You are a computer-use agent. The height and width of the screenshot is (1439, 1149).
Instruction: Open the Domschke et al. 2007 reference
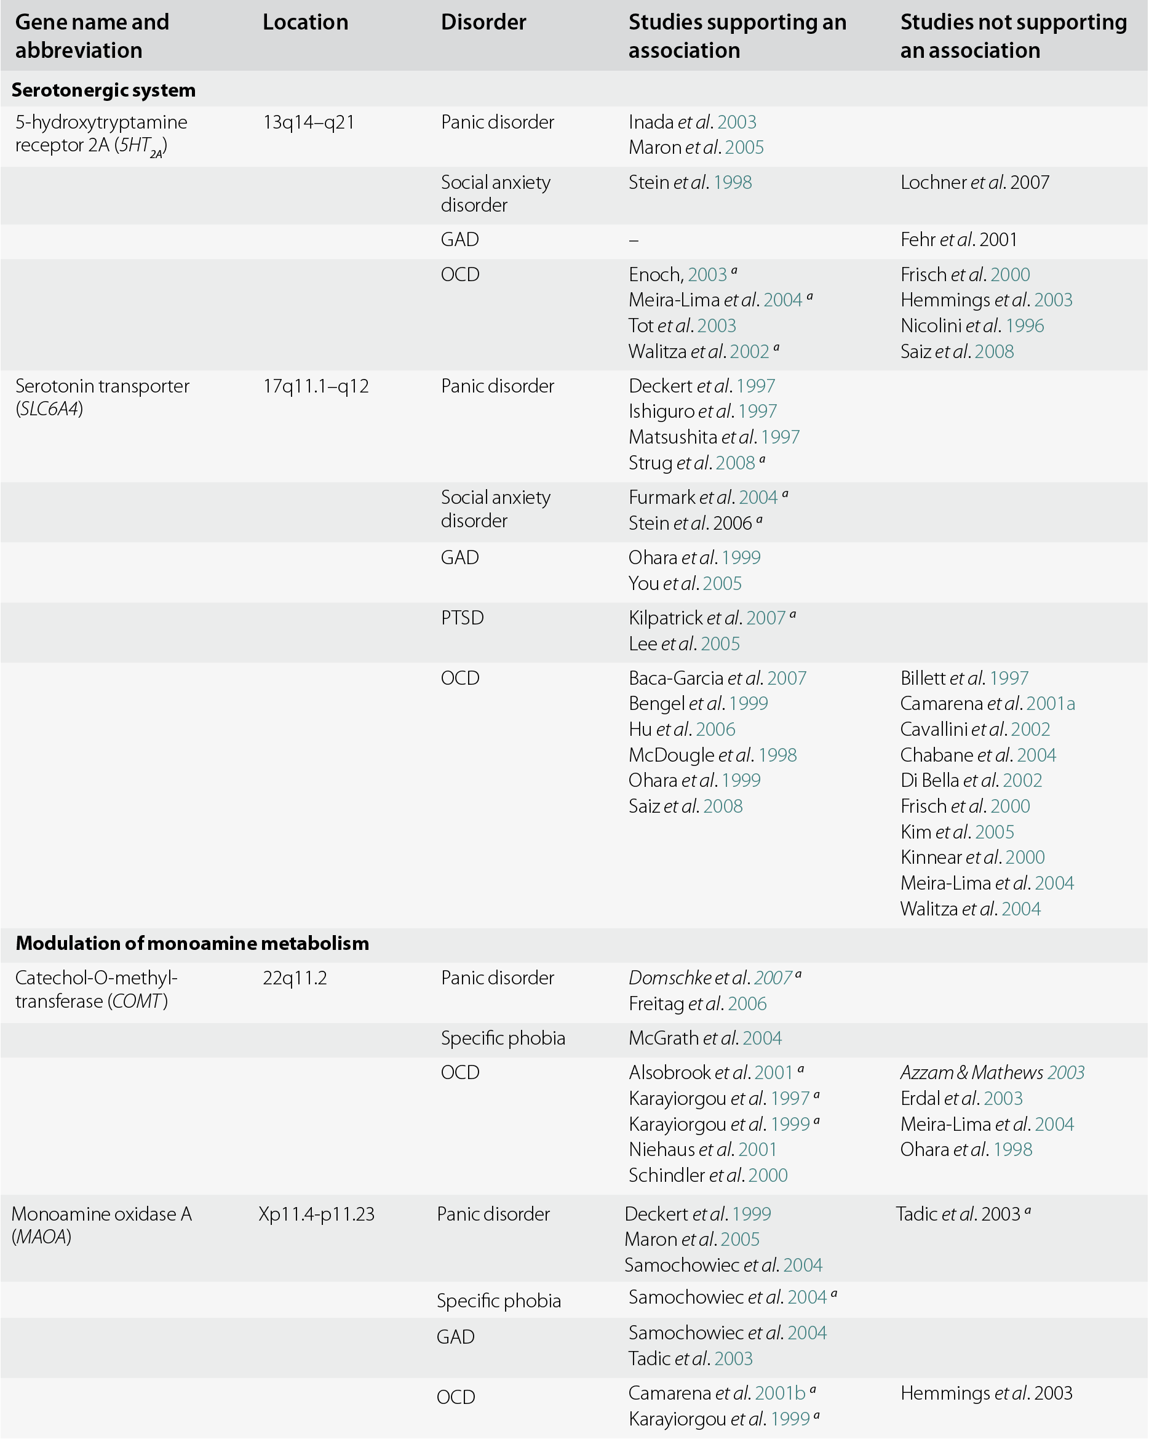pos(773,978)
